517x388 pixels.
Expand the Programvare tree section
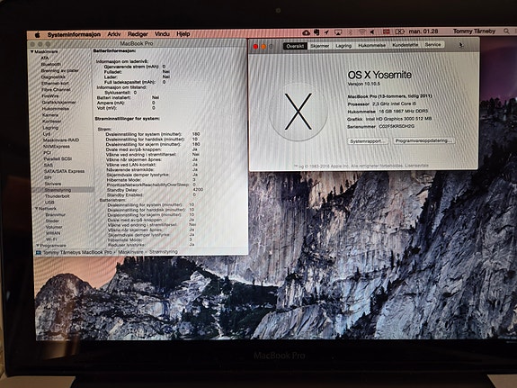(37, 245)
